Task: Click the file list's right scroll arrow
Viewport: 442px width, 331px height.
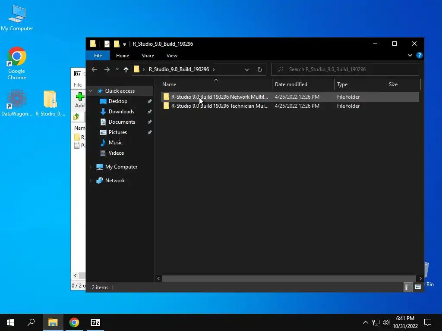Action: (420, 279)
